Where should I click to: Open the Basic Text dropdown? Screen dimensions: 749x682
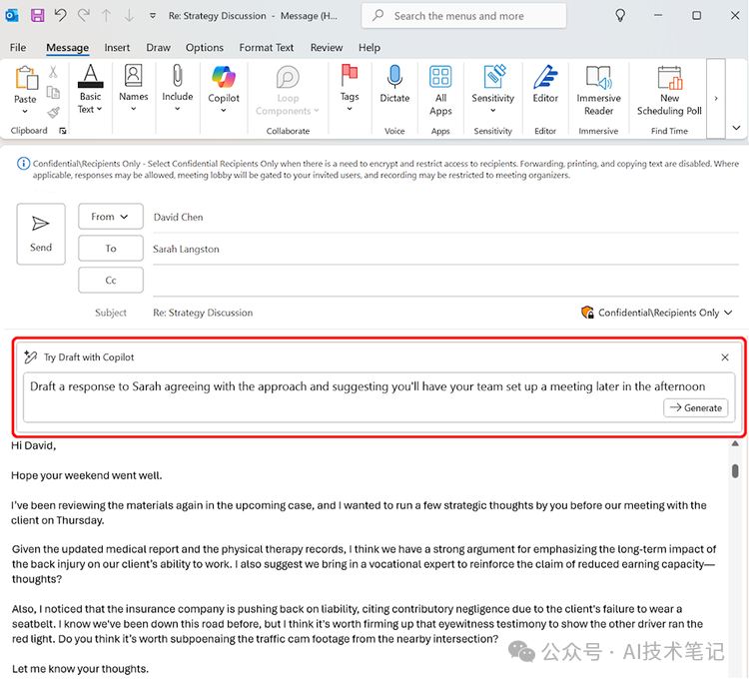click(90, 90)
